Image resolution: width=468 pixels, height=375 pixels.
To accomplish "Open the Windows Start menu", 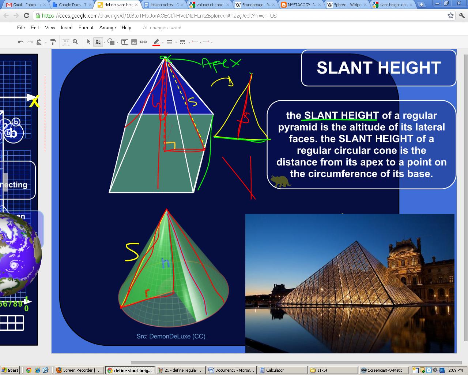I will click(x=10, y=370).
